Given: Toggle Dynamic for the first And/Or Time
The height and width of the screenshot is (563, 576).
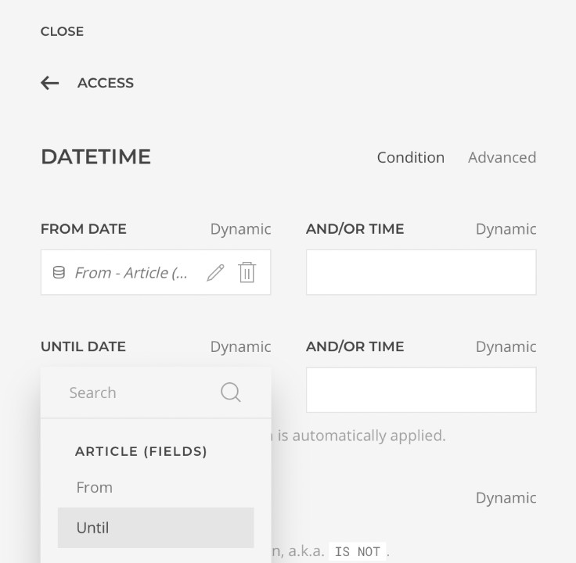Looking at the screenshot, I should (x=506, y=229).
